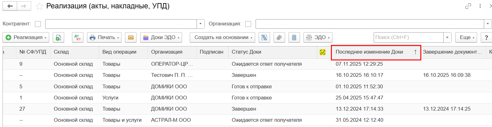Open the Печать dropdown menu
This screenshot has width=492, height=127.
(104, 37)
